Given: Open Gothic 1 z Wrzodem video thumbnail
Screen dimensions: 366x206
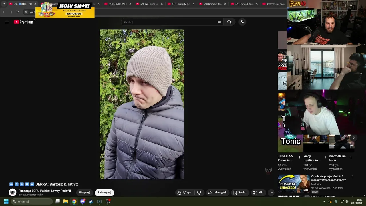Looking at the screenshot, I should tap(294, 183).
